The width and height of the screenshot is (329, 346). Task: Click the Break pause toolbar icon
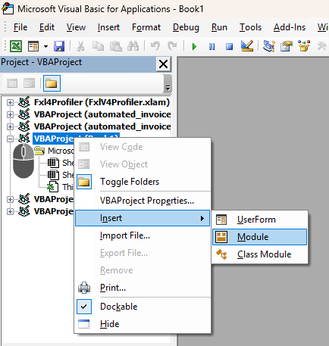pyautogui.click(x=211, y=47)
